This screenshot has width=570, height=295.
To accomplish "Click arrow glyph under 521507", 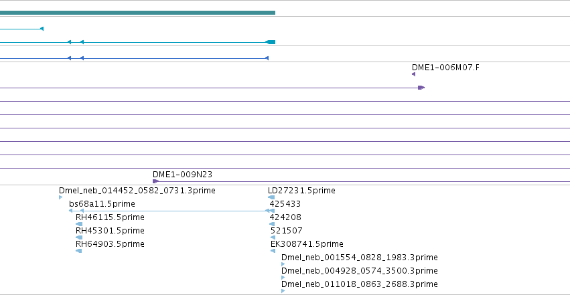I will click(273, 237).
